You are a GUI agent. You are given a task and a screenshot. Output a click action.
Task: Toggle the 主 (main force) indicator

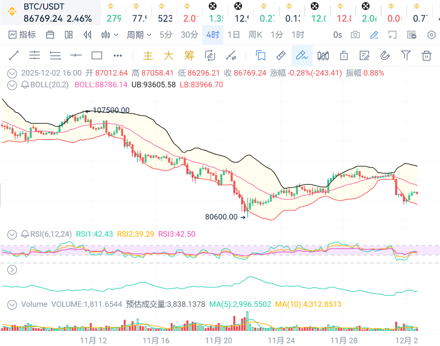[148, 55]
